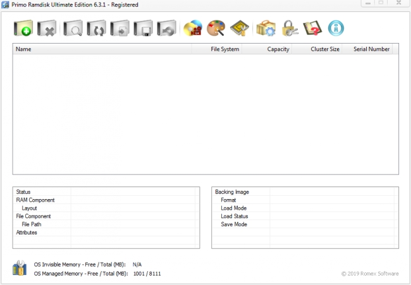
Task: Click the 2019 Romex Software copyright text
Action: pos(370,274)
